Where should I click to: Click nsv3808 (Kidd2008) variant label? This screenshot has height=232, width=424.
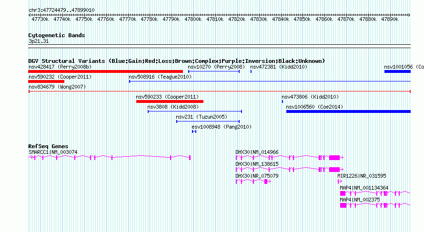click(x=173, y=107)
